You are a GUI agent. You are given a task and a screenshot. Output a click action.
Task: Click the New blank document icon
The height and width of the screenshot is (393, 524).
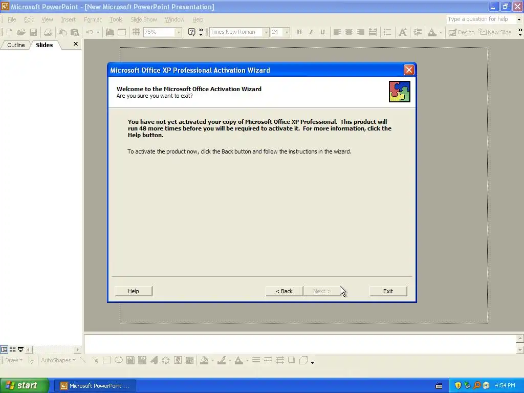pyautogui.click(x=9, y=32)
